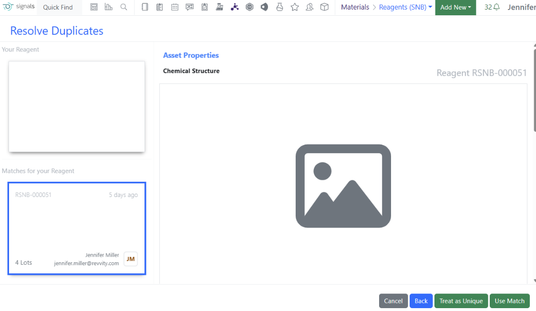Open the dashboard layout icon

tap(94, 7)
